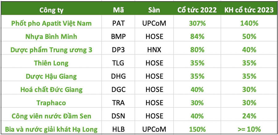This screenshot has width=278, height=135.
Task: Click the Công viên nước Đầm Sen cell
Action: pyautogui.click(x=51, y=116)
